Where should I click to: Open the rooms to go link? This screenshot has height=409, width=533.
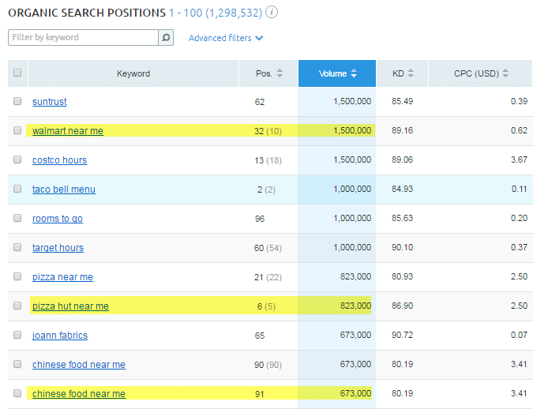(58, 219)
